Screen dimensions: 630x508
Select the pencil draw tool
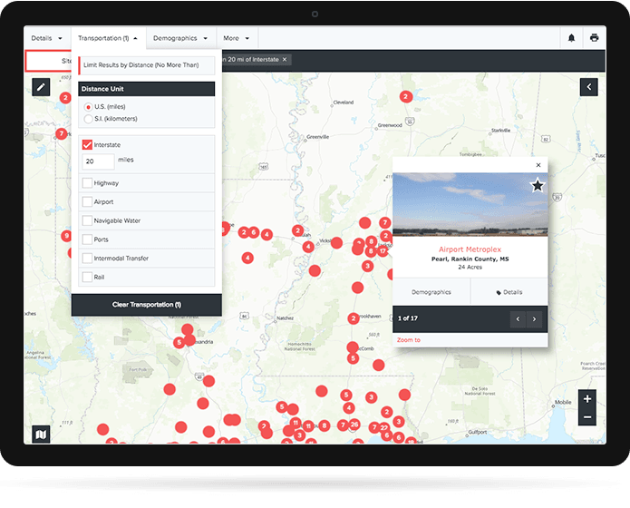coord(41,87)
